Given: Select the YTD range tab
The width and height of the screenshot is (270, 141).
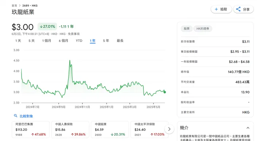Looking at the screenshot, I should click(79, 41).
